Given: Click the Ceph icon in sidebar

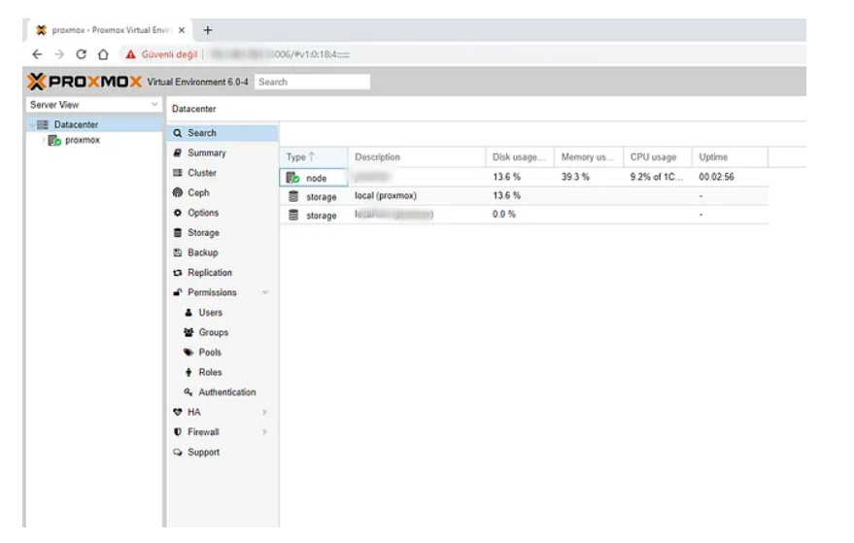Looking at the screenshot, I should 177,193.
